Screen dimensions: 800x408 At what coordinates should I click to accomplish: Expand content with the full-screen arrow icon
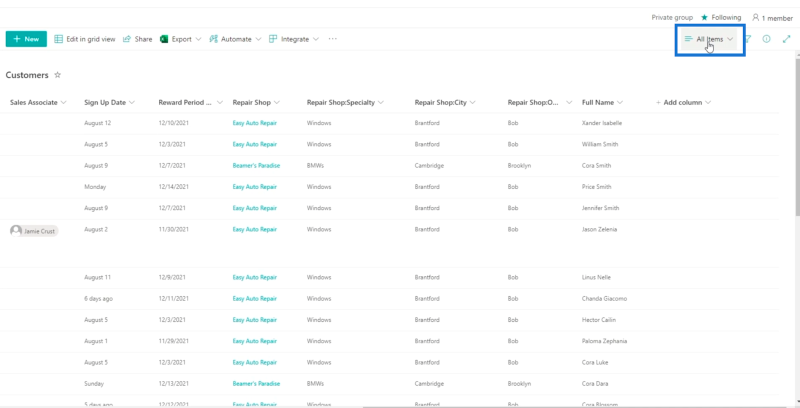786,39
